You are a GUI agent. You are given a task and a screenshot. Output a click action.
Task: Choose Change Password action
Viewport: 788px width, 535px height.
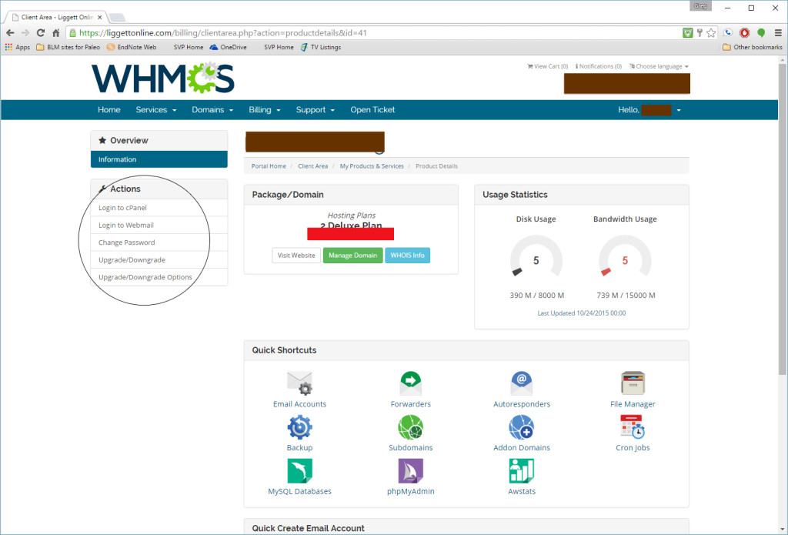coord(159,242)
